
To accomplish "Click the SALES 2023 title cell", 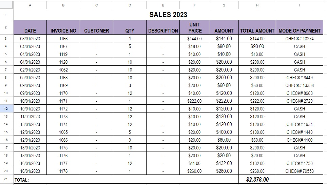I will click(168, 15).
